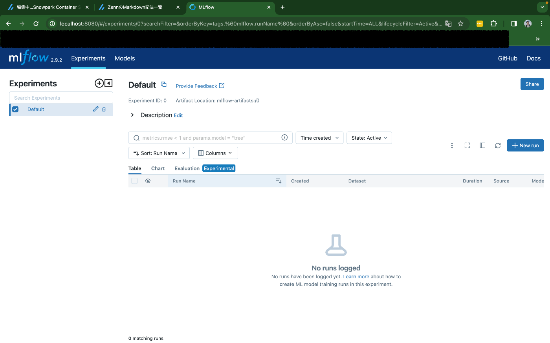This screenshot has width=550, height=343.
Task: Show hidden bookmarks chevron
Action: [537, 39]
